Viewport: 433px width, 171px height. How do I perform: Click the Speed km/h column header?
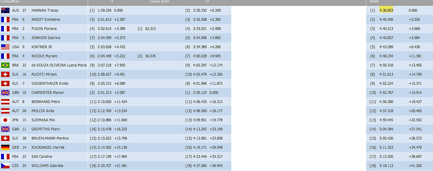(x=159, y=2)
